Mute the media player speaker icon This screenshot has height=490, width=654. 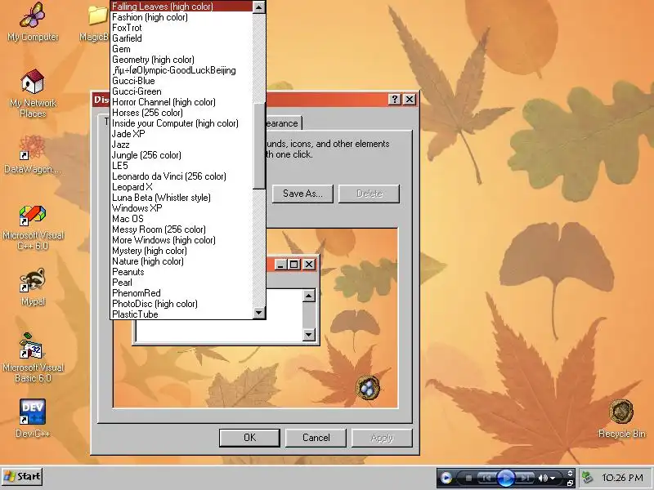click(543, 478)
